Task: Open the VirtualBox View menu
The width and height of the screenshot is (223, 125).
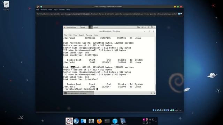Action: (50, 10)
